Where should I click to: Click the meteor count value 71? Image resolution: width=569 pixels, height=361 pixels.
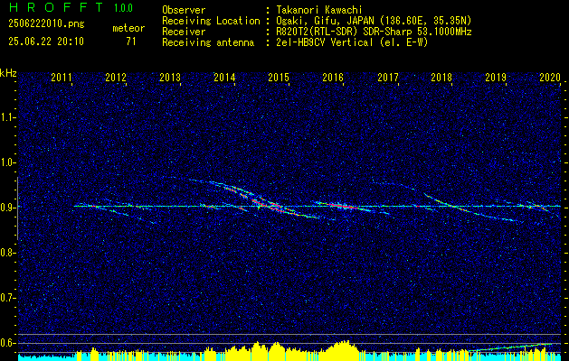(x=131, y=42)
